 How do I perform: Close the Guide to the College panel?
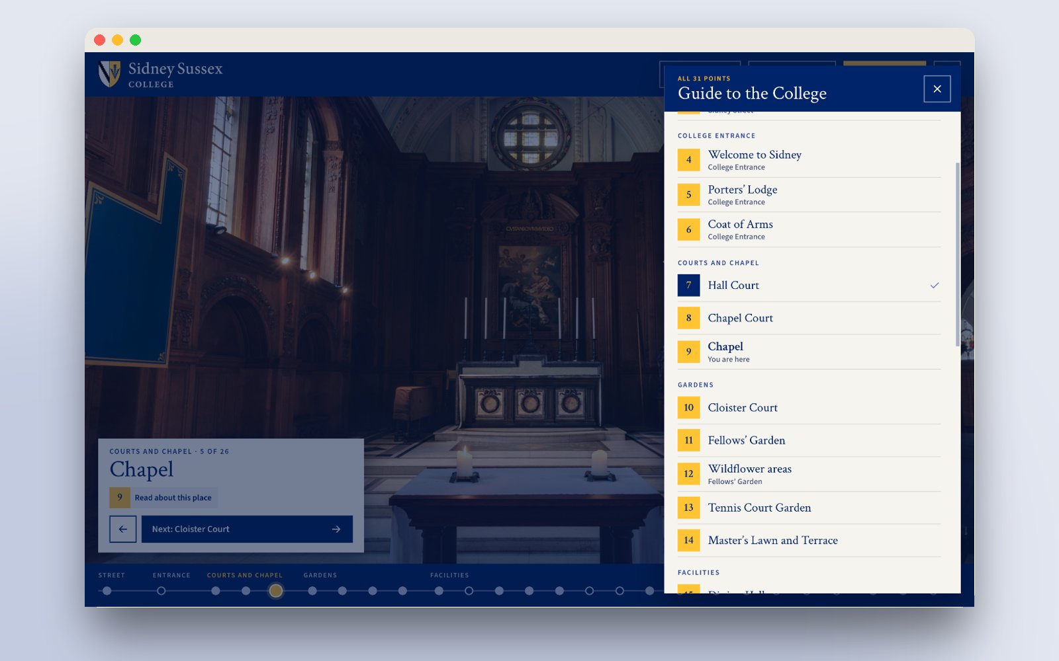point(937,89)
